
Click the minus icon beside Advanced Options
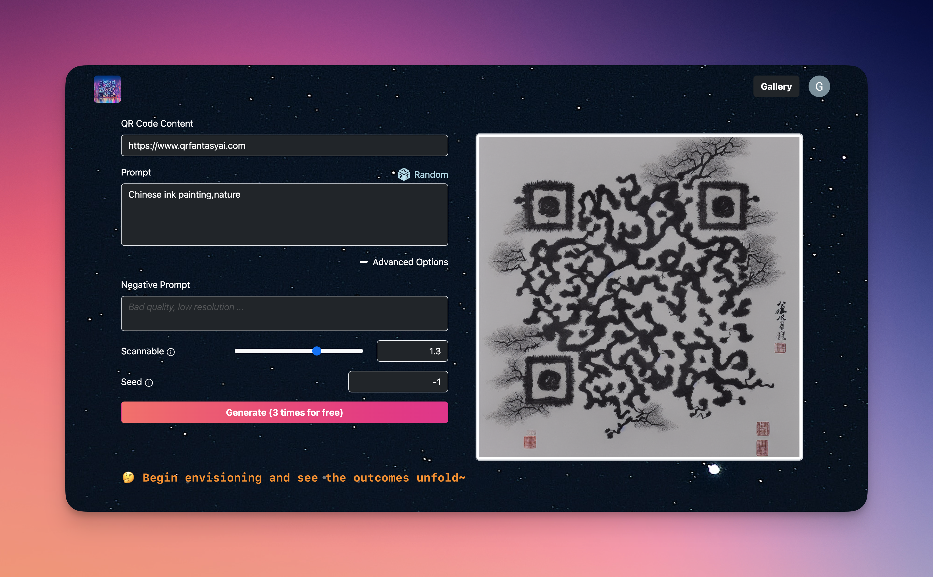coord(364,262)
